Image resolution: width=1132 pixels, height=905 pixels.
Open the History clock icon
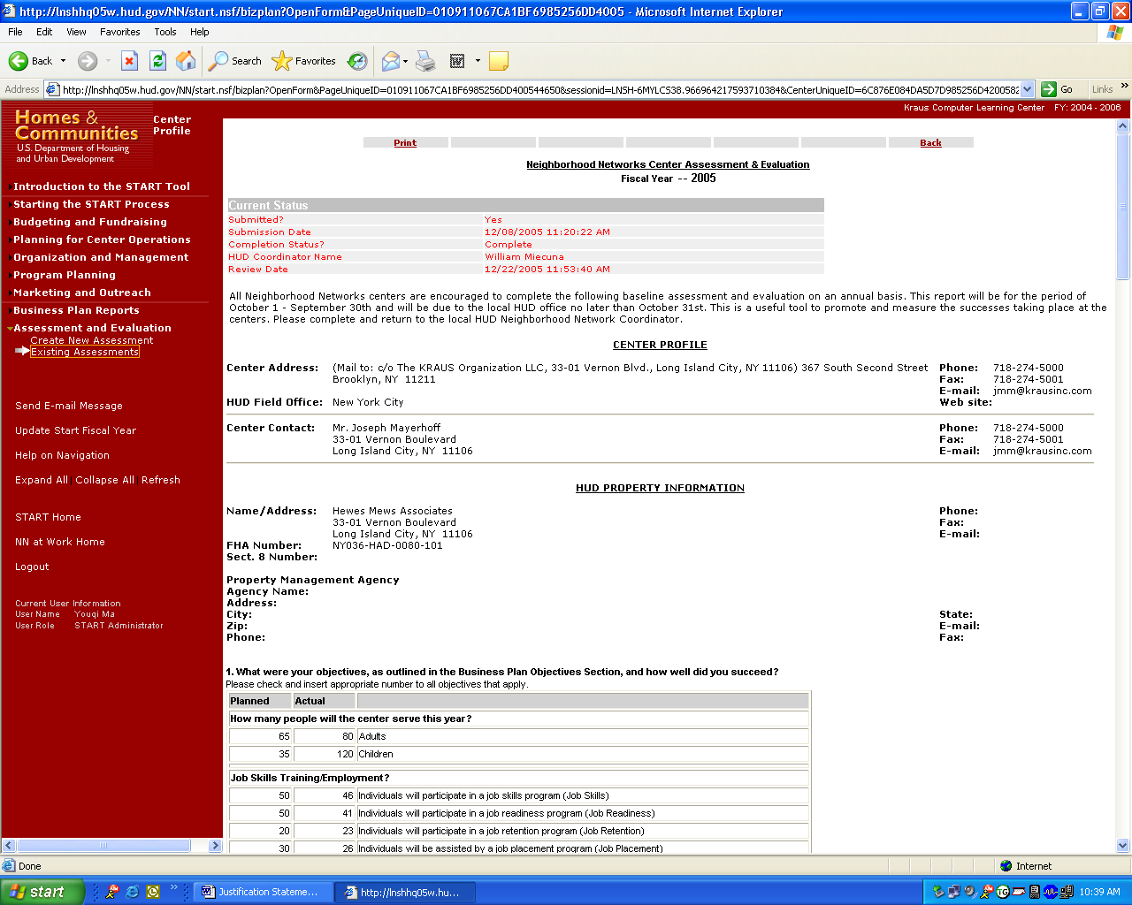click(x=357, y=61)
